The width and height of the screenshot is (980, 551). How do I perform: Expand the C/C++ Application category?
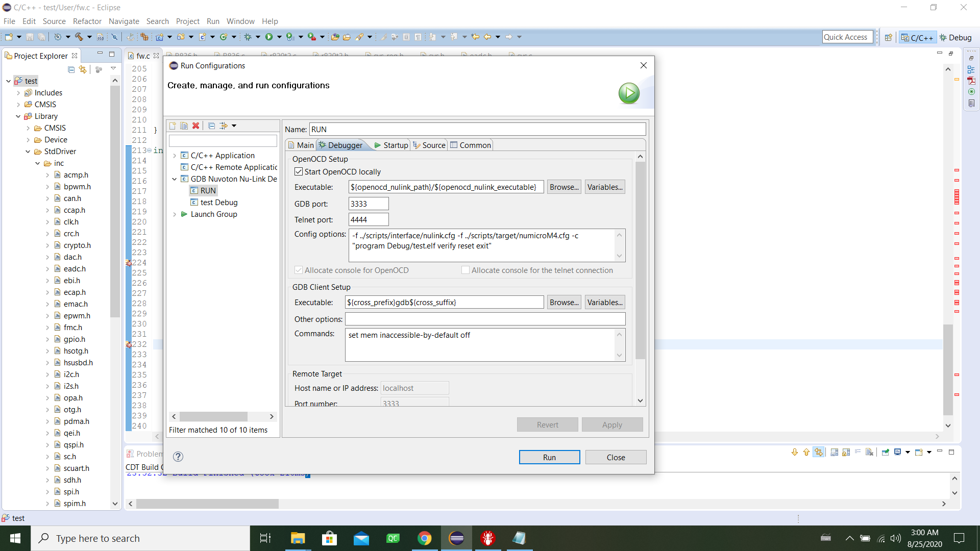coord(175,155)
